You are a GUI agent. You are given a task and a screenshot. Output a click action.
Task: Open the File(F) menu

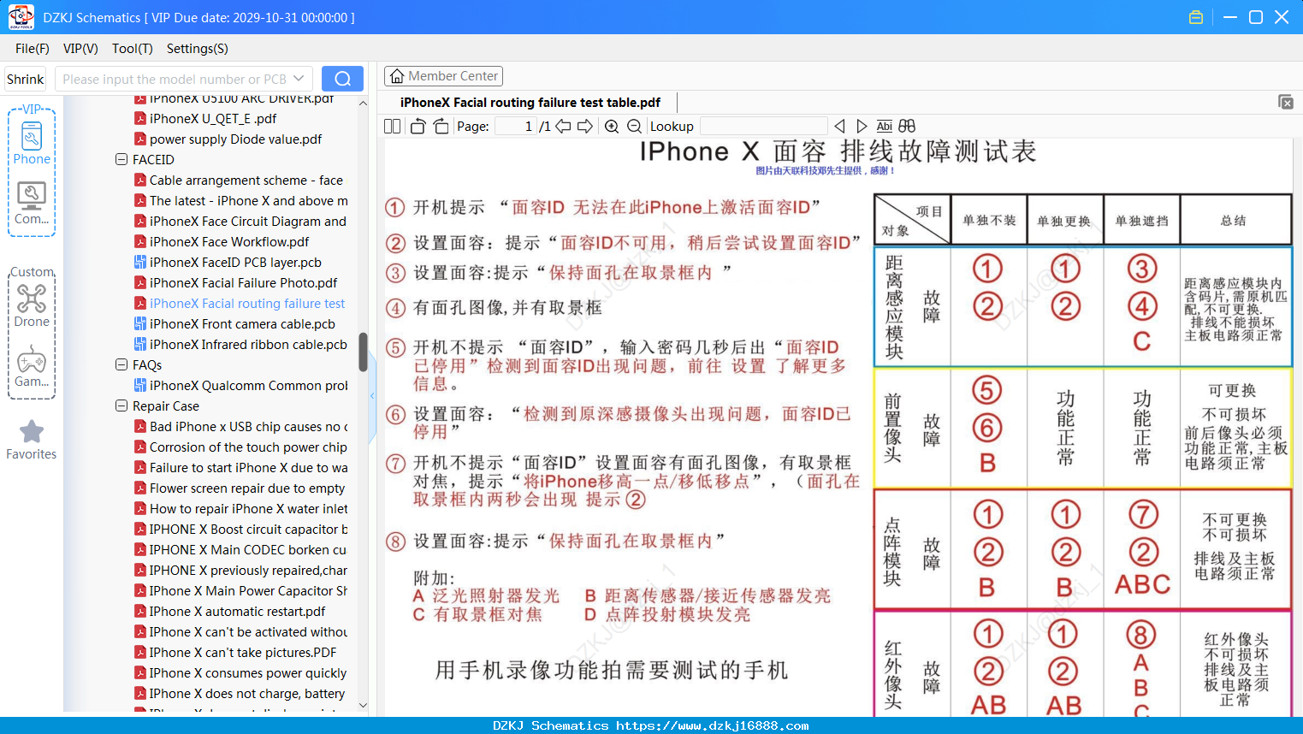point(33,49)
